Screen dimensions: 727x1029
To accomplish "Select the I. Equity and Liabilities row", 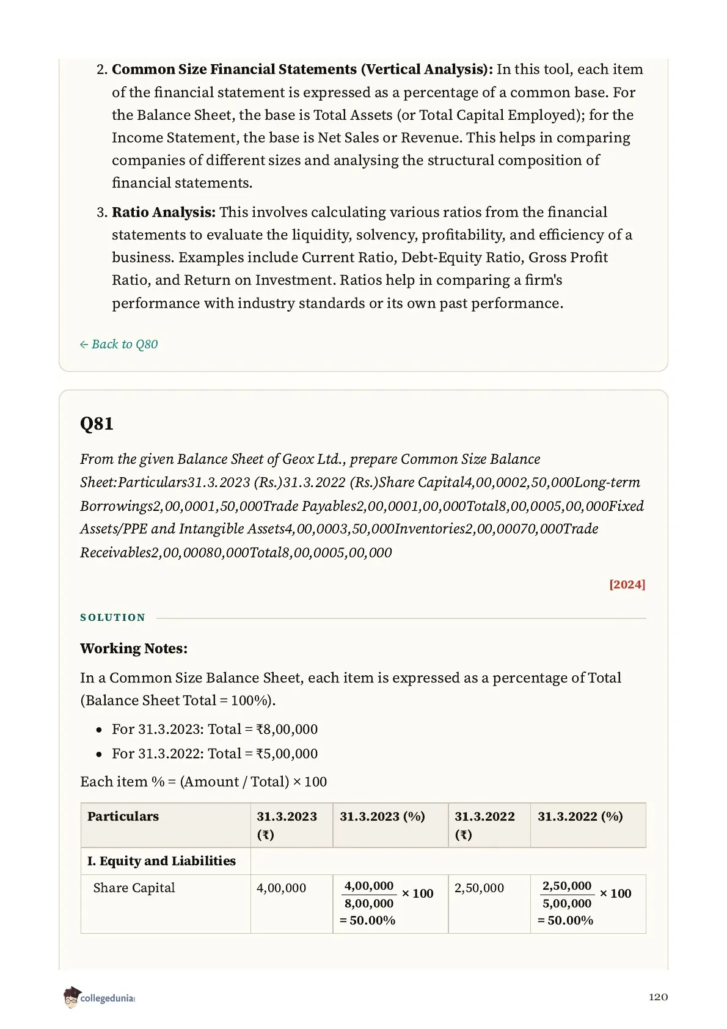I will [x=363, y=861].
